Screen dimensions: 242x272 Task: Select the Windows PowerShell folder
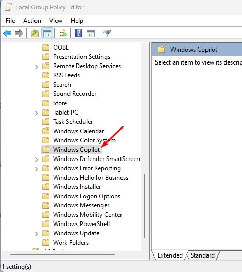(76, 224)
